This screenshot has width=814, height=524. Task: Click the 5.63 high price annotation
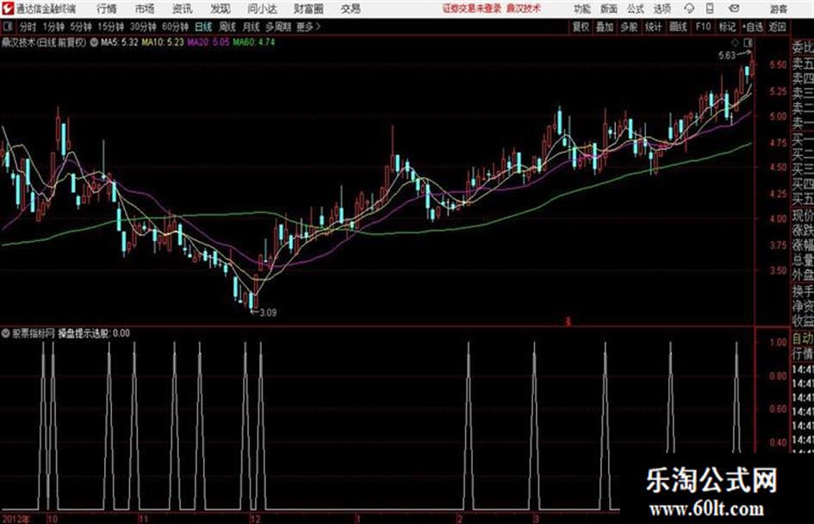click(x=727, y=56)
